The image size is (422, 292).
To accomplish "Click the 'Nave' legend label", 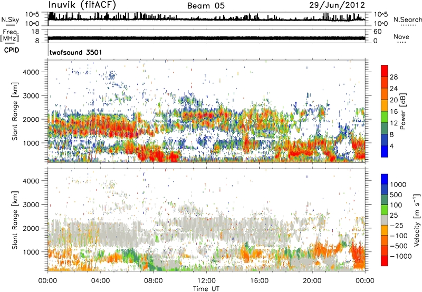I will (x=401, y=36).
